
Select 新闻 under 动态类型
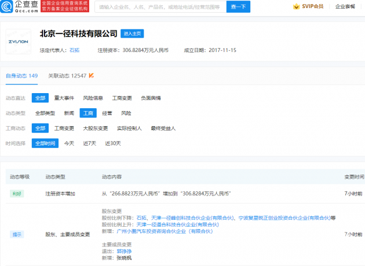[68, 113]
